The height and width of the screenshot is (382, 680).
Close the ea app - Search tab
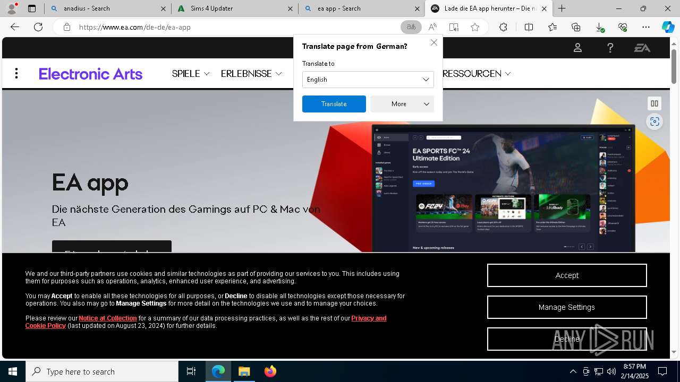tap(417, 8)
